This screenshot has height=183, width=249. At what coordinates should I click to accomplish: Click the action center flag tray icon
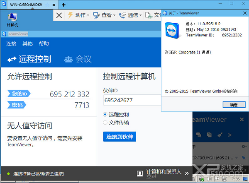[x=217, y=179]
